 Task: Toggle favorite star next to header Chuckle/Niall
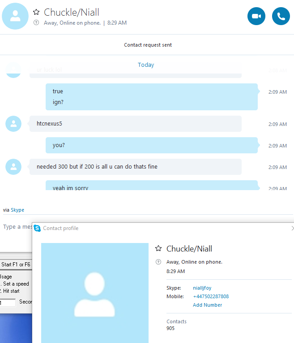[36, 12]
